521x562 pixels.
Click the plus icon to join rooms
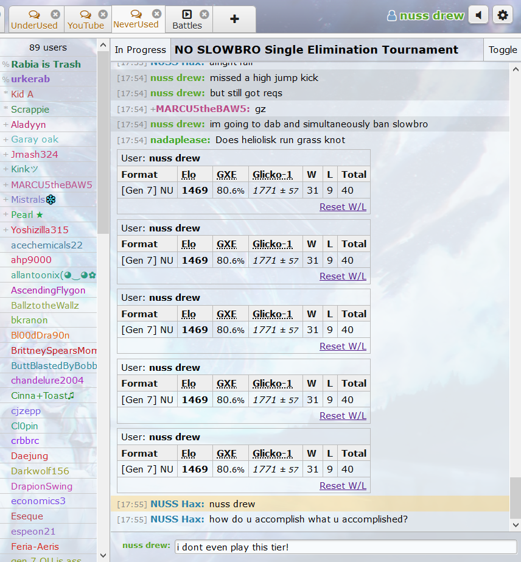click(234, 19)
